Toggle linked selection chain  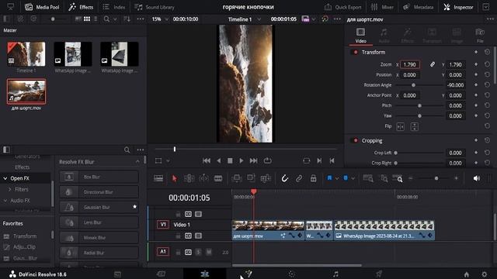coord(299,178)
